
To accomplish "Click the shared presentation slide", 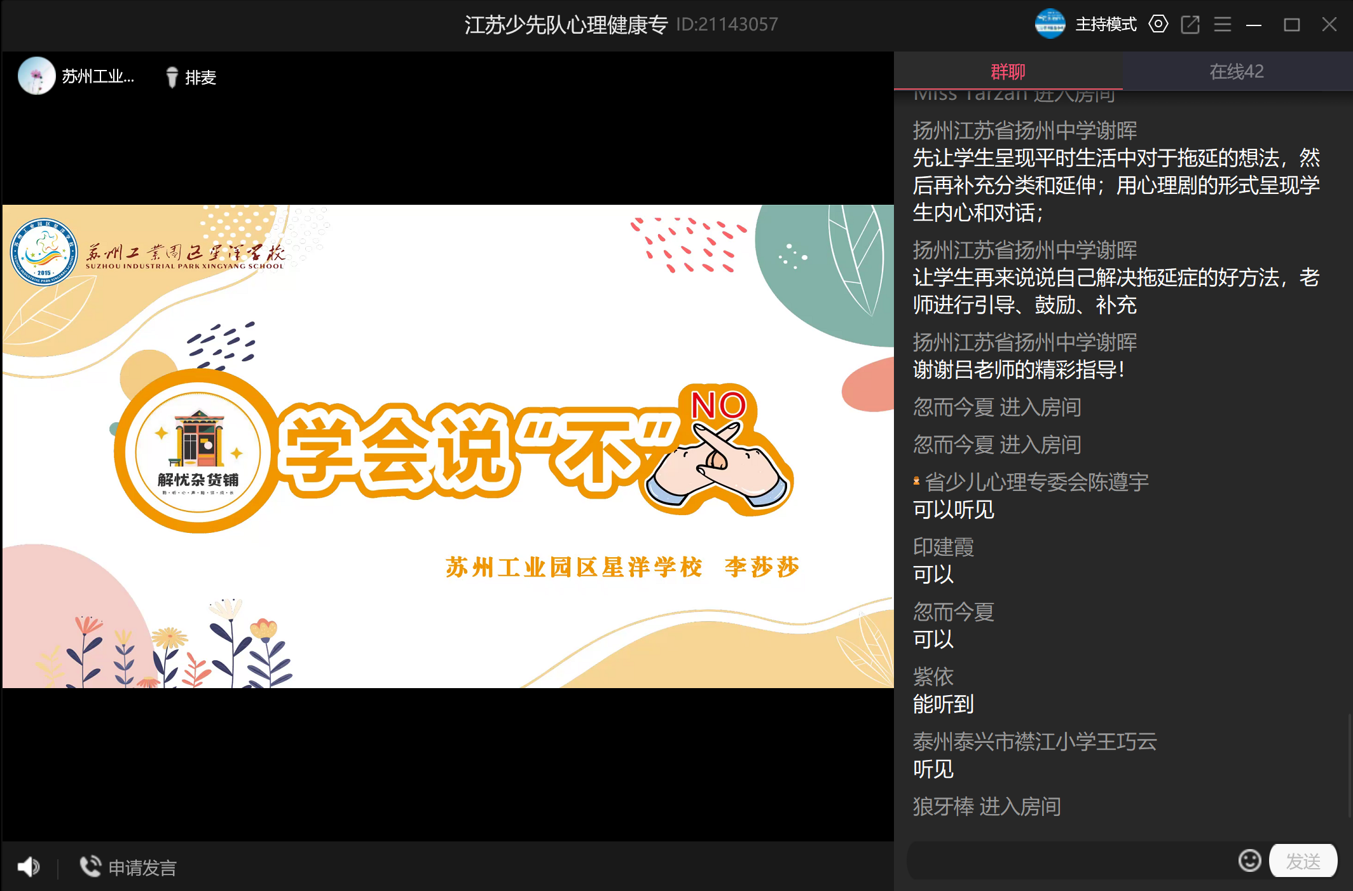I will coord(448,446).
